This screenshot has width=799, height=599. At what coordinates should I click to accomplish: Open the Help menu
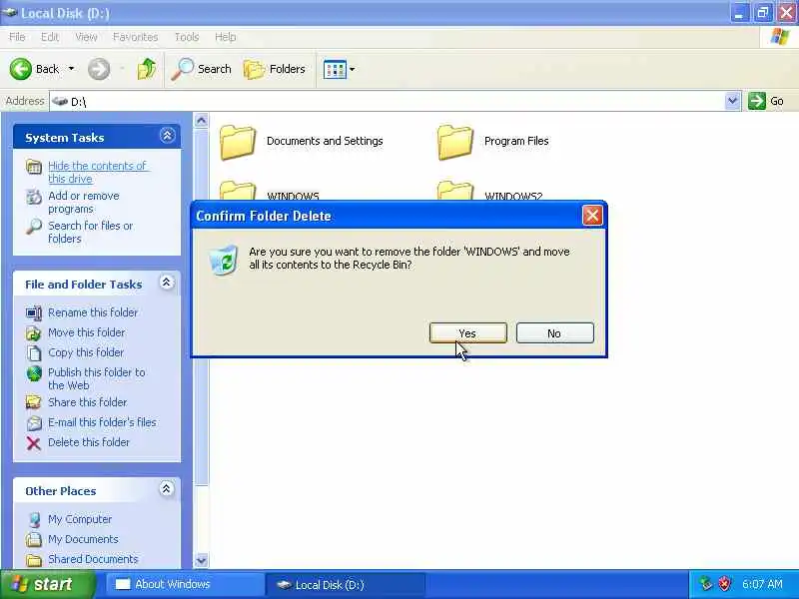click(226, 37)
